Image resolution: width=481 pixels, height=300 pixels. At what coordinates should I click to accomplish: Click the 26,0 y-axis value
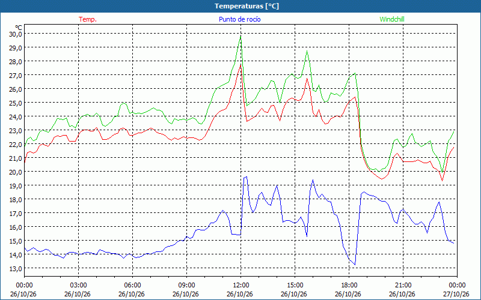tap(15, 89)
